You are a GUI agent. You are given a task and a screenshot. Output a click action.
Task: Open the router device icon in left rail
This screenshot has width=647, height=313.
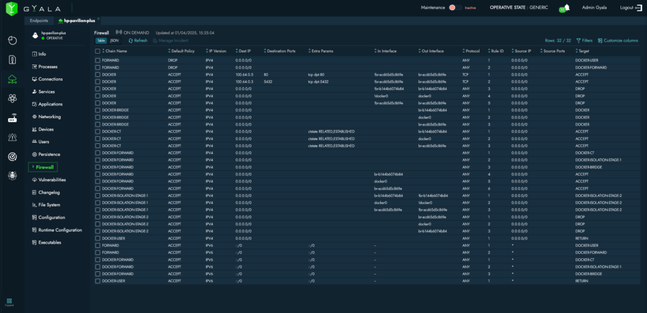pos(12,118)
